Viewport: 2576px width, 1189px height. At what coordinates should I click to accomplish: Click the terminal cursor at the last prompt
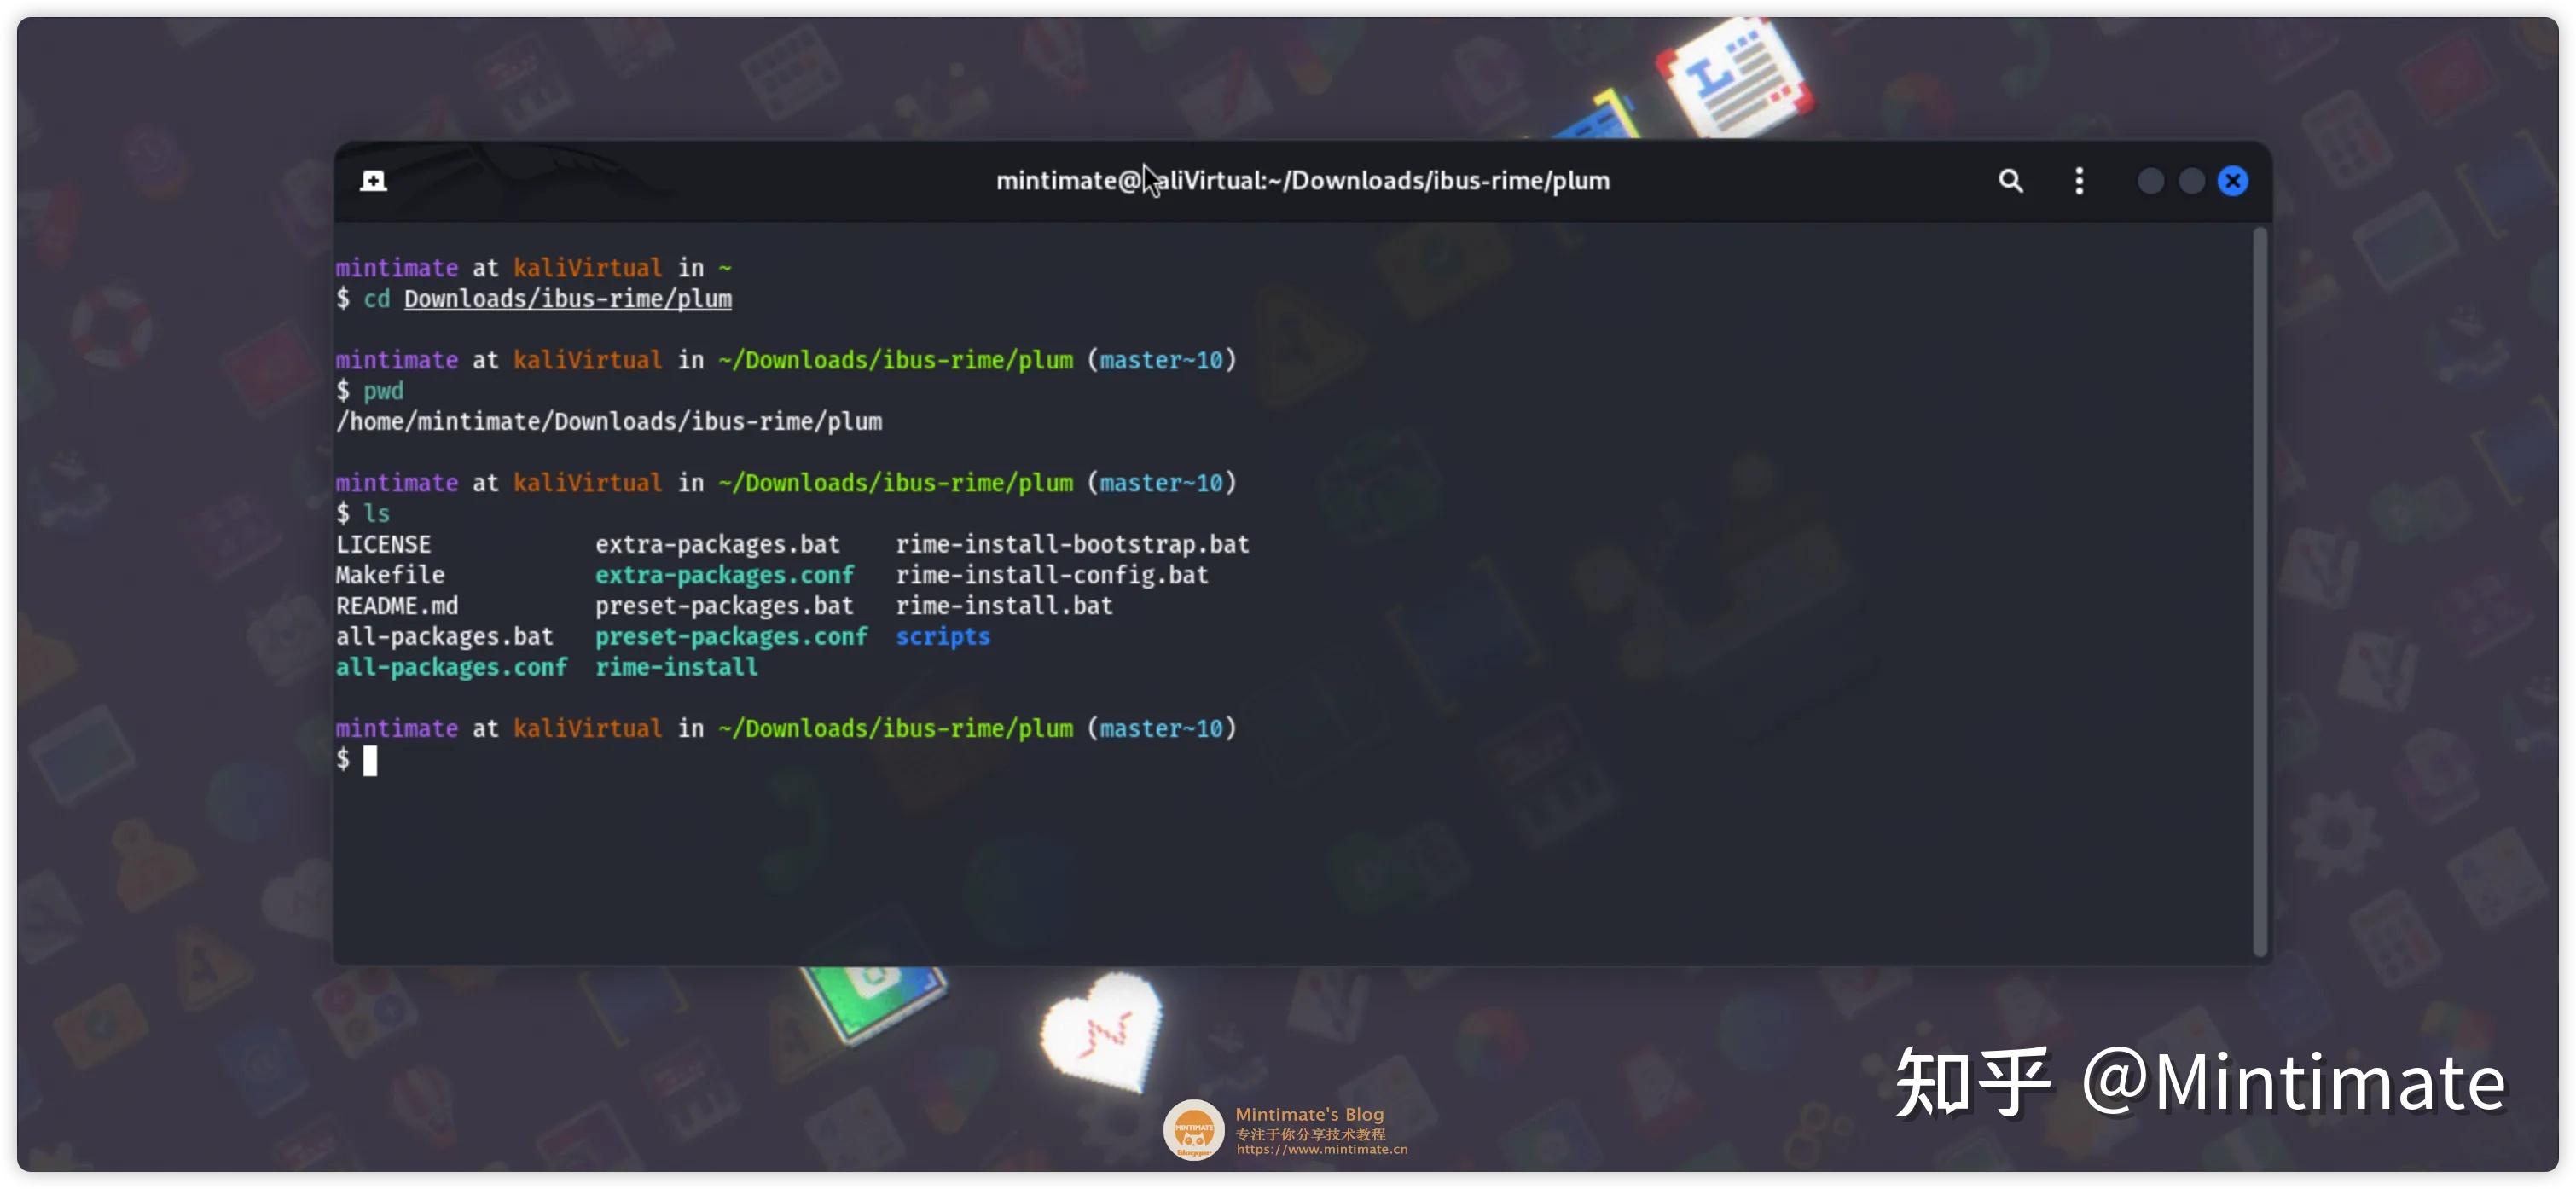(370, 760)
